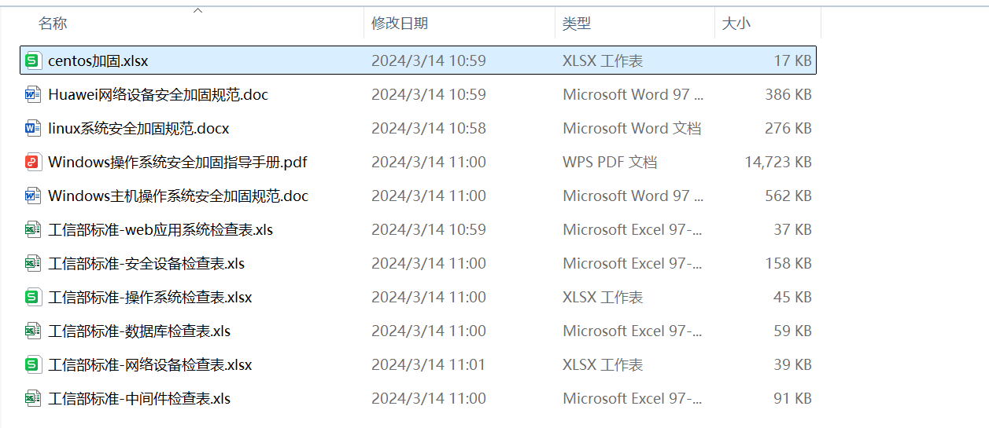Select file name Huawei网络设备安全加固规范.doc

coord(158,94)
